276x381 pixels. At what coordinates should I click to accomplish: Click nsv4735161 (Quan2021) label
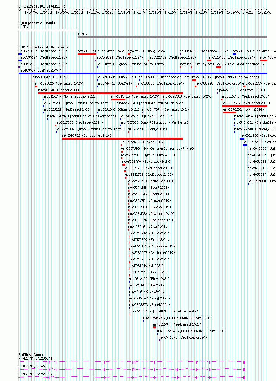[x=148, y=227]
